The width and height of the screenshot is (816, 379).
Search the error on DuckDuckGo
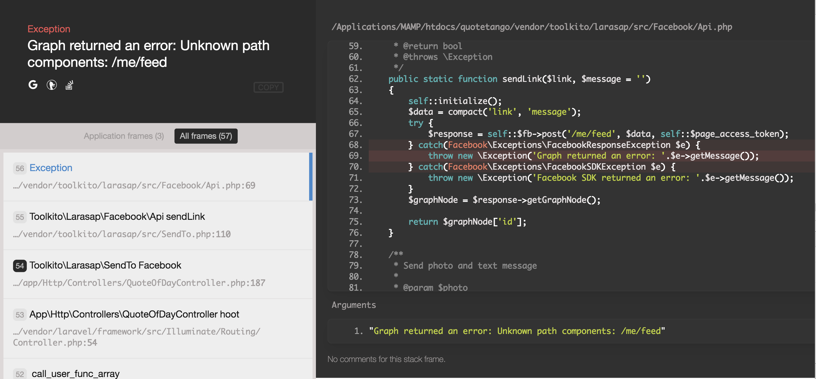[x=52, y=84]
